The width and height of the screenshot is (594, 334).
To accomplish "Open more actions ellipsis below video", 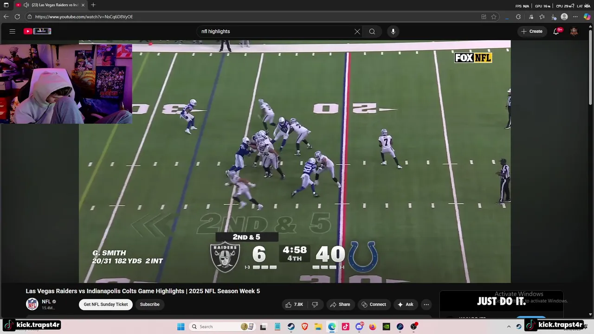I will 426,304.
